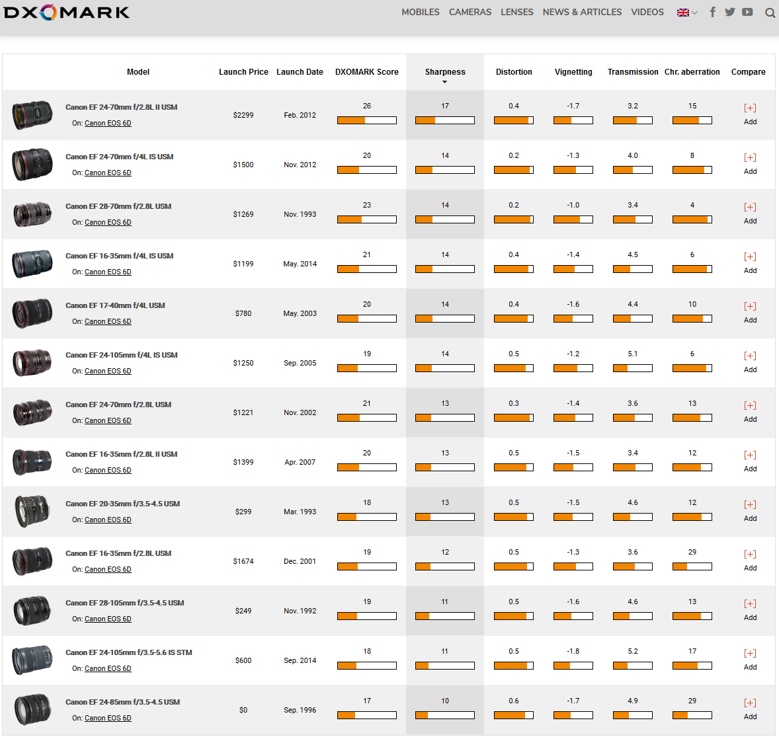
Task: Add EF 17-40mm f/4L USM to compare
Action: coord(750,313)
